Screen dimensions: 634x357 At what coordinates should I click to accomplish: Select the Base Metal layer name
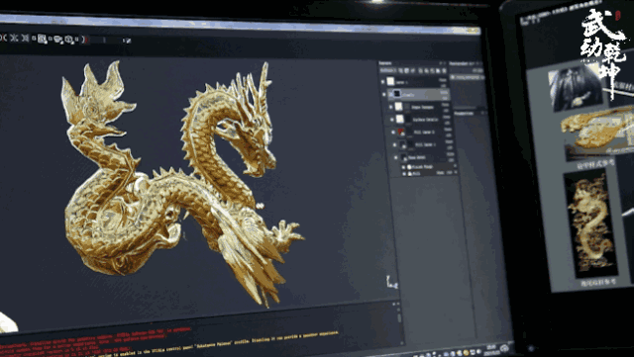(x=417, y=157)
